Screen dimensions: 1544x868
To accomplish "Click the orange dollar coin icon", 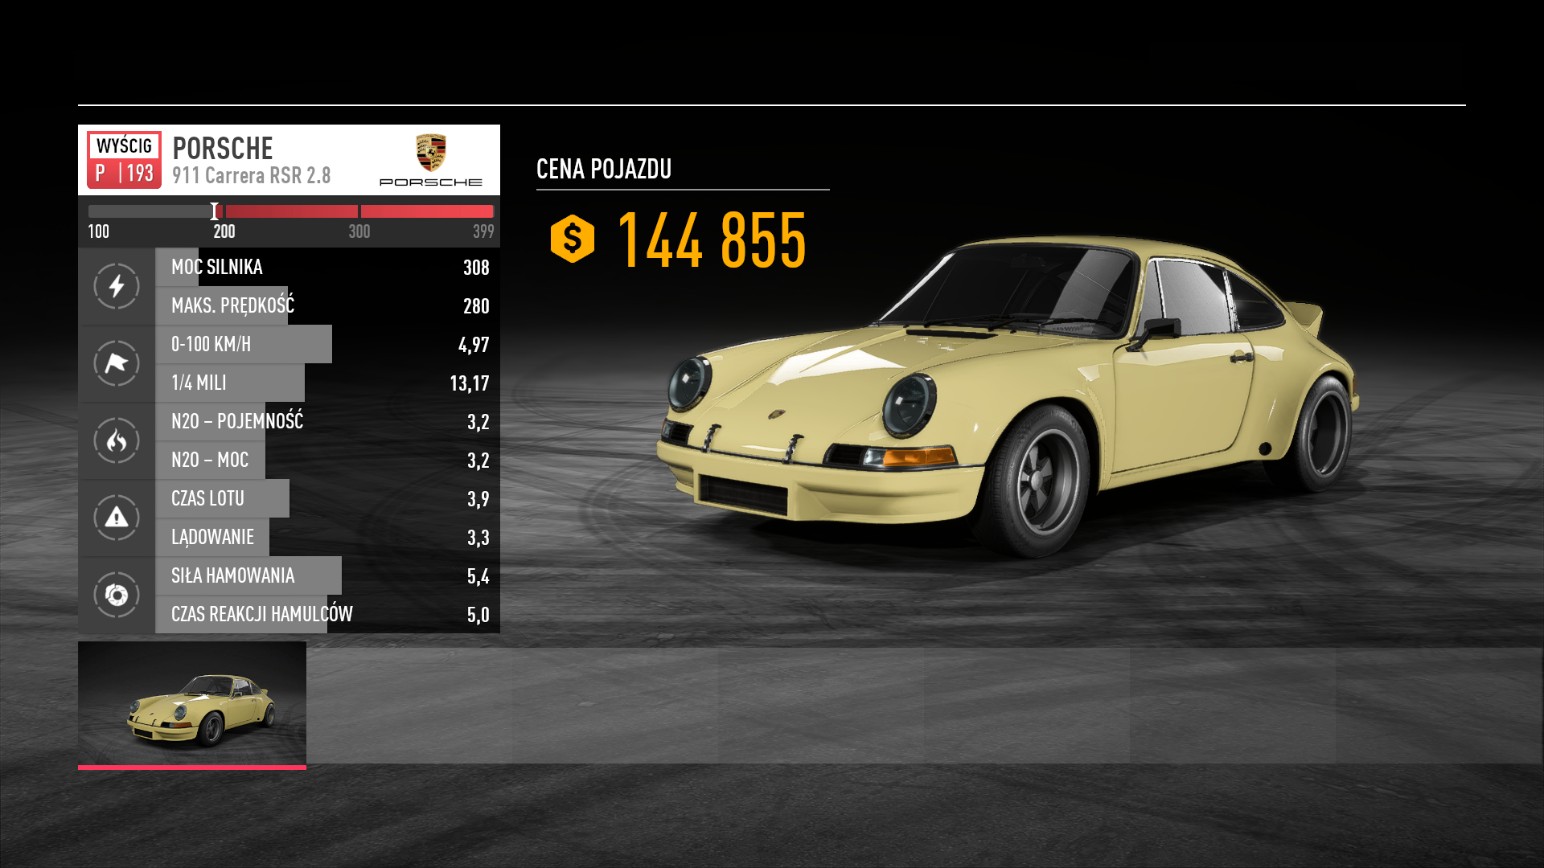I will [x=572, y=239].
